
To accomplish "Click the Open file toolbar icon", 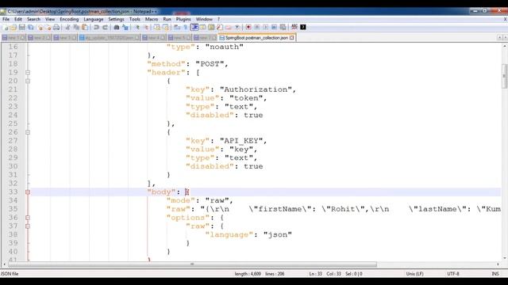I will click(13, 27).
